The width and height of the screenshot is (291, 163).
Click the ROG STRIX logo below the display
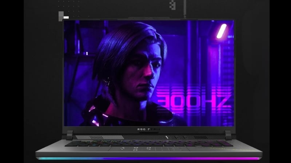tap(149, 129)
